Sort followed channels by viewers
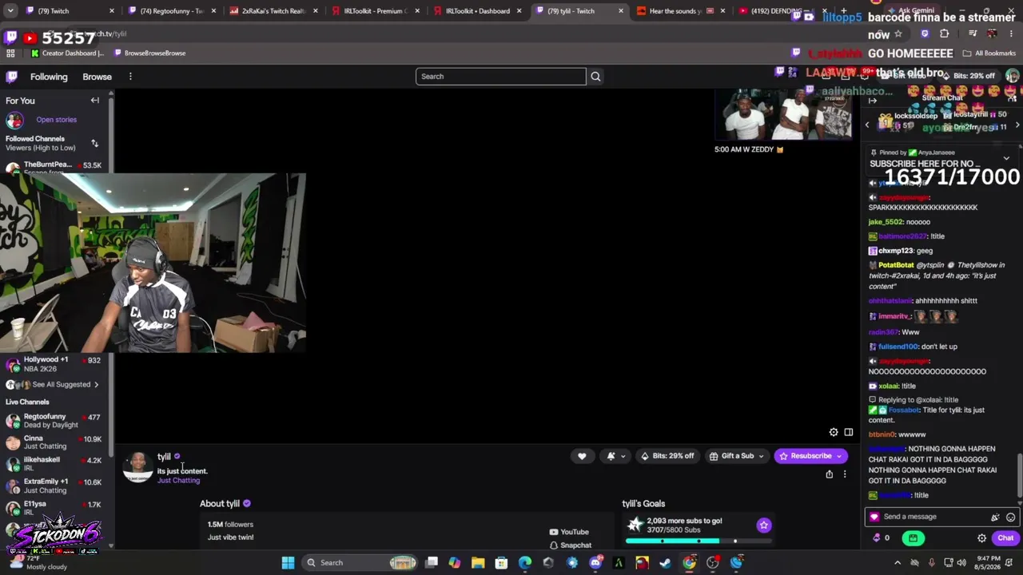 click(x=94, y=143)
